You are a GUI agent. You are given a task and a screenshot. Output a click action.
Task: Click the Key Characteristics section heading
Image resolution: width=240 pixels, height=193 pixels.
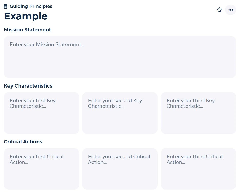pos(28,86)
